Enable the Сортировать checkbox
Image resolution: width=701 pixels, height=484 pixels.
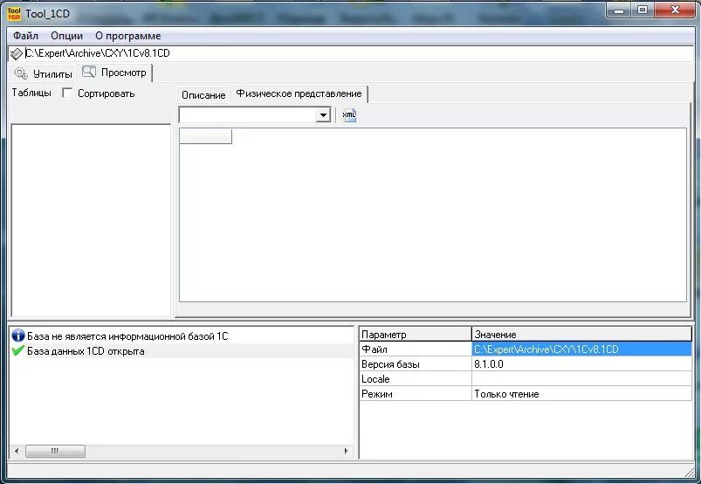[x=67, y=93]
